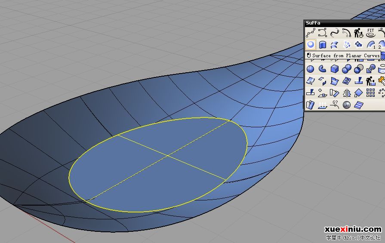Run Boolean Intersection on solids
385x243 pixels.
click(x=370, y=69)
